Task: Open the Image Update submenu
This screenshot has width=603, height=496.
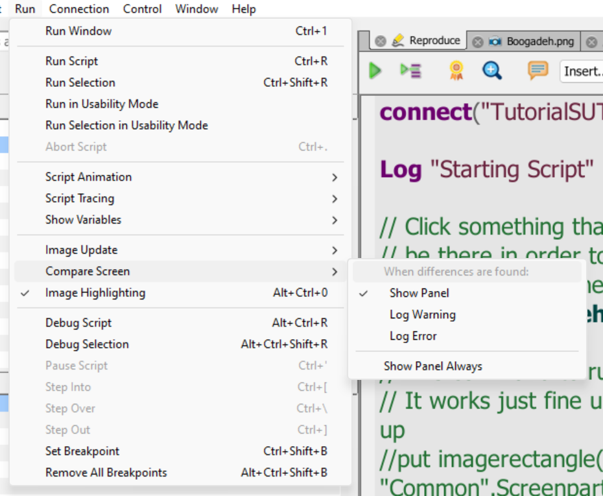Action: (x=82, y=250)
